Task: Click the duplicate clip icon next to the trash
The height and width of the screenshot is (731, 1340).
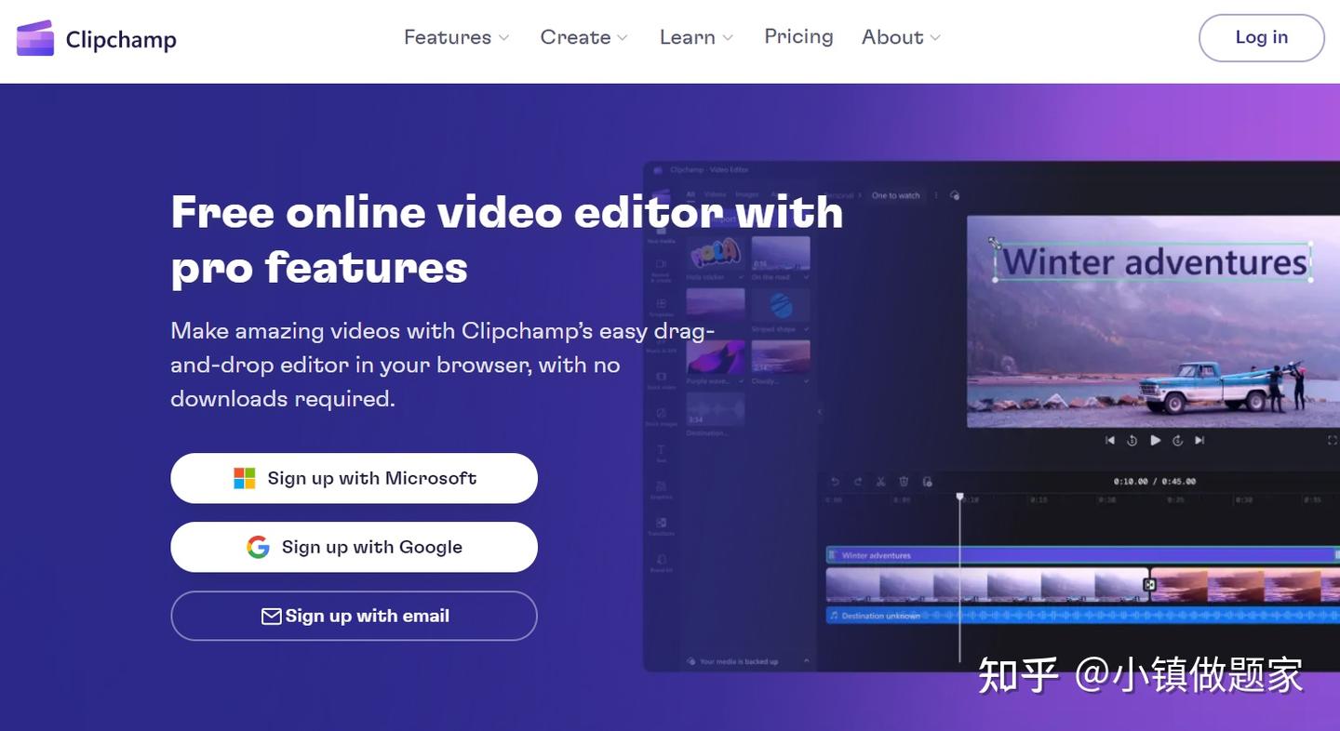Action: point(927,481)
